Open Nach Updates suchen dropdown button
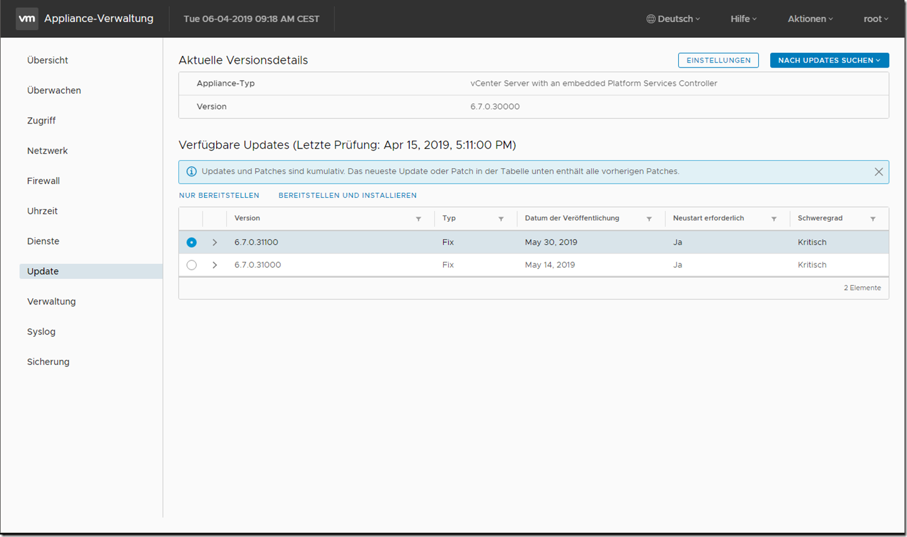This screenshot has height=537, width=907. point(829,61)
